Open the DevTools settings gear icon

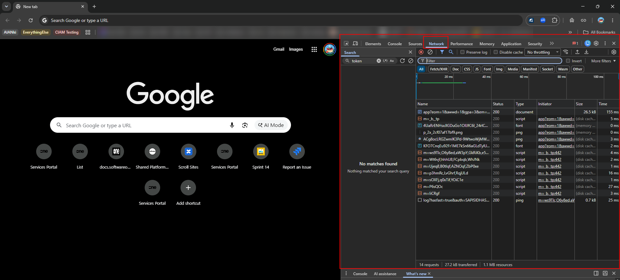click(596, 43)
